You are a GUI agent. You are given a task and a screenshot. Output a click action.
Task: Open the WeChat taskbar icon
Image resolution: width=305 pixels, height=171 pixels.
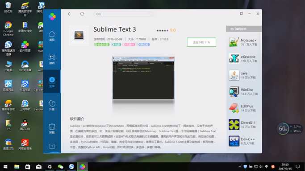click(x=60, y=167)
